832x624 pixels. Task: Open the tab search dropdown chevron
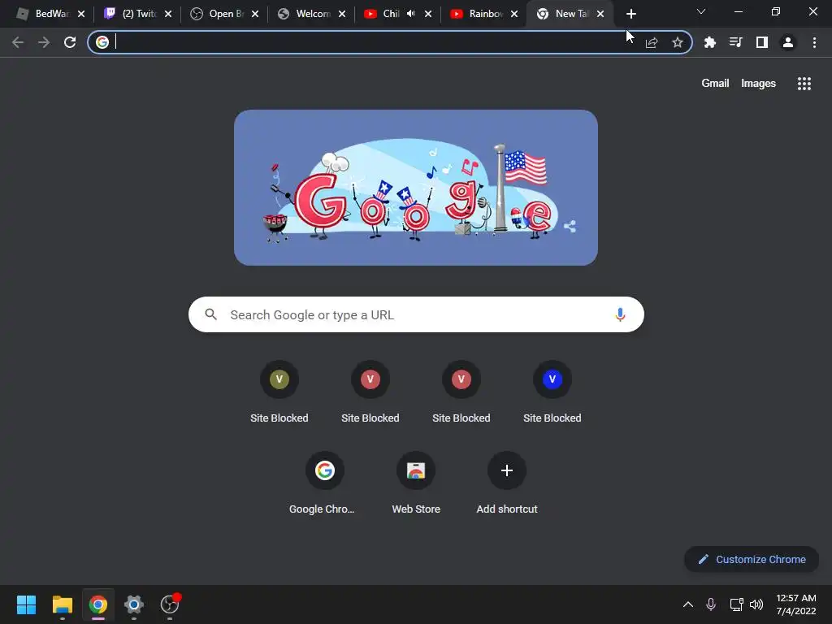point(701,11)
